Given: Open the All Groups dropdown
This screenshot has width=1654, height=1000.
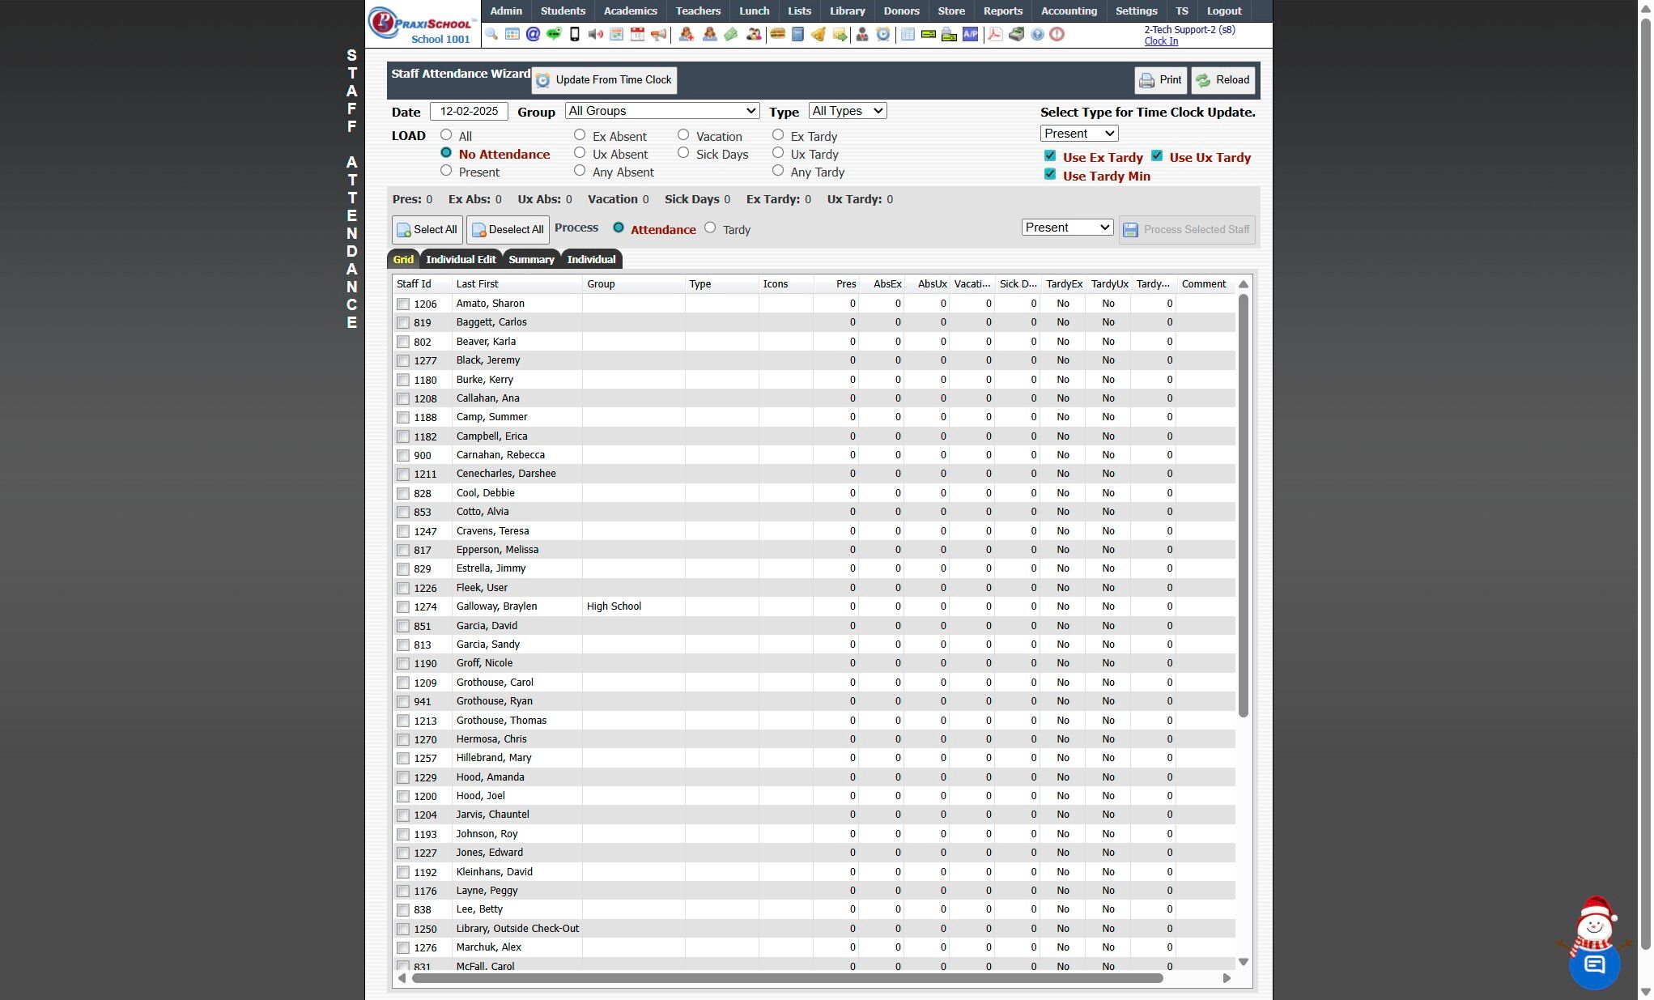Looking at the screenshot, I should (661, 111).
